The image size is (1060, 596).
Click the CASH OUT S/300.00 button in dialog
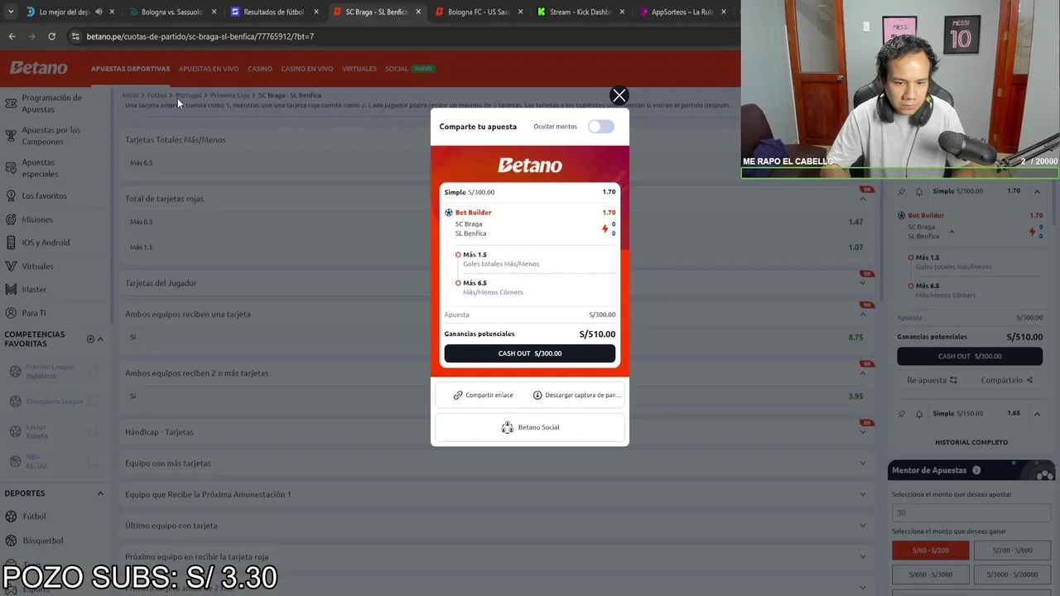point(530,353)
